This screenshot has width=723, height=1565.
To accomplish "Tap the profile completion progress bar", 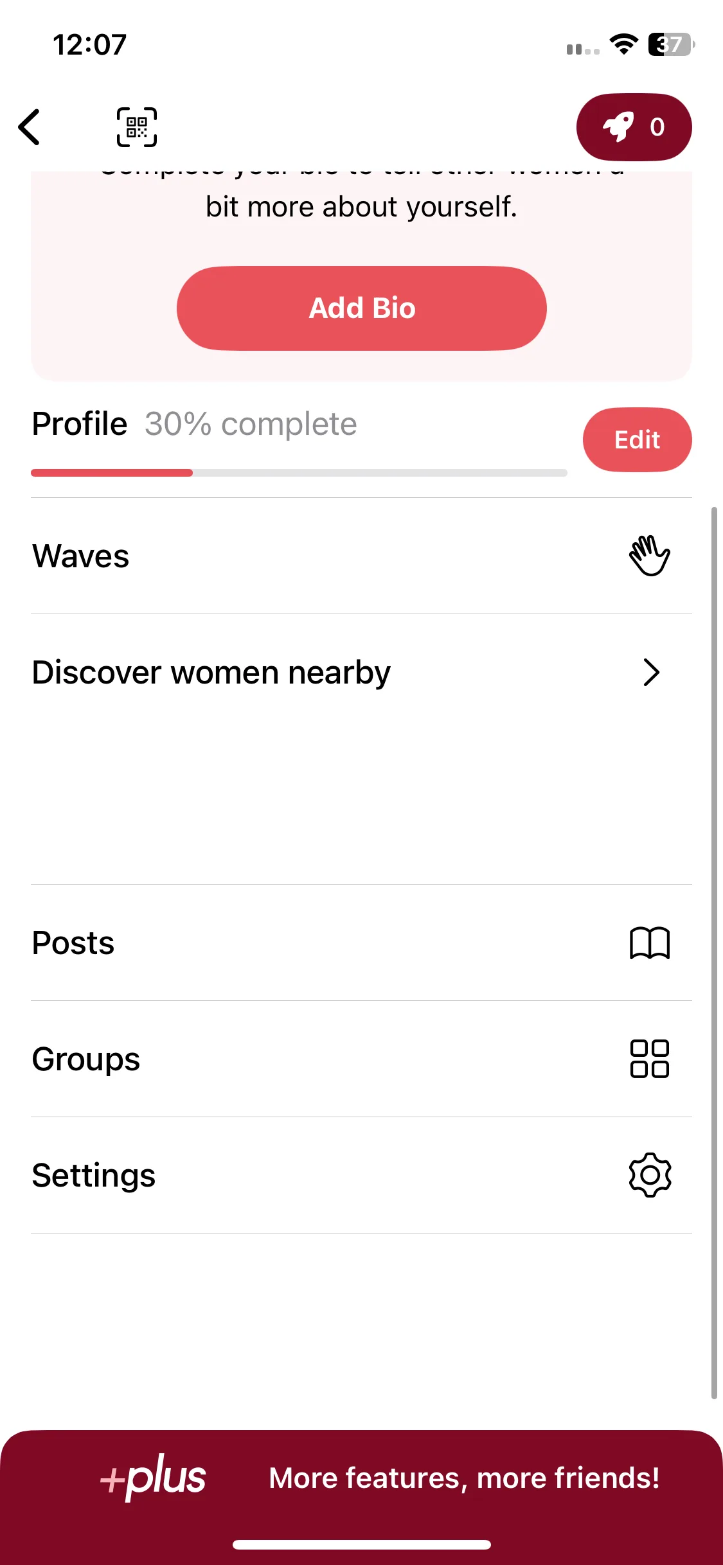I will click(299, 473).
